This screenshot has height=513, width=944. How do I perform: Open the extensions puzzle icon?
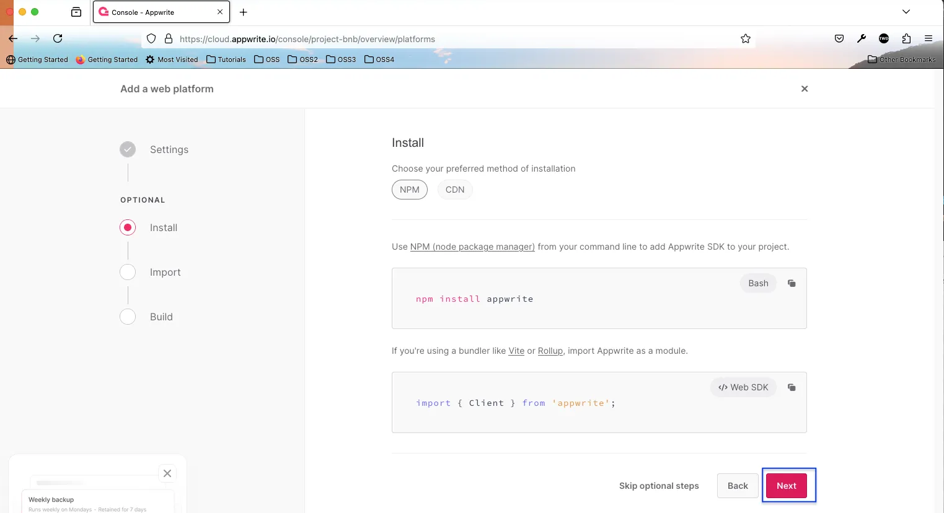(x=906, y=38)
